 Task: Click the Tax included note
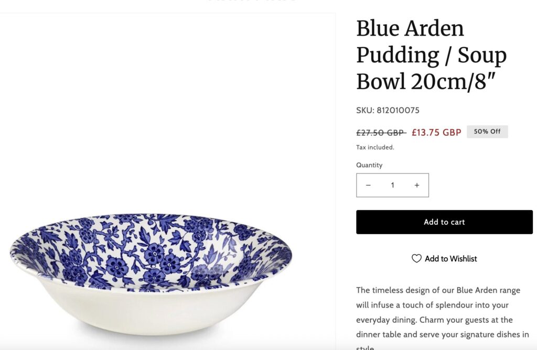[375, 148]
